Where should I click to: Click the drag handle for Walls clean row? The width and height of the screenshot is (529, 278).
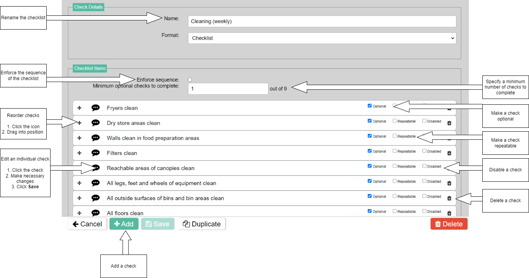tap(79, 138)
